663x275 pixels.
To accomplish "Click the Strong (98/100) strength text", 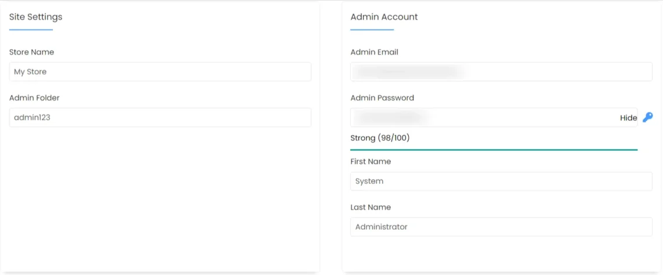I will click(x=380, y=138).
